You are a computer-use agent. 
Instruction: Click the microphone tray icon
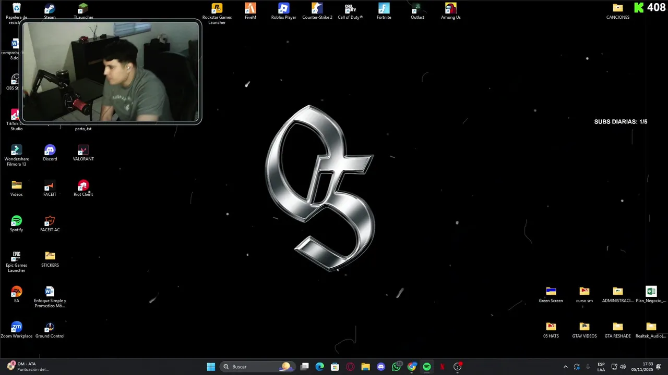588,367
